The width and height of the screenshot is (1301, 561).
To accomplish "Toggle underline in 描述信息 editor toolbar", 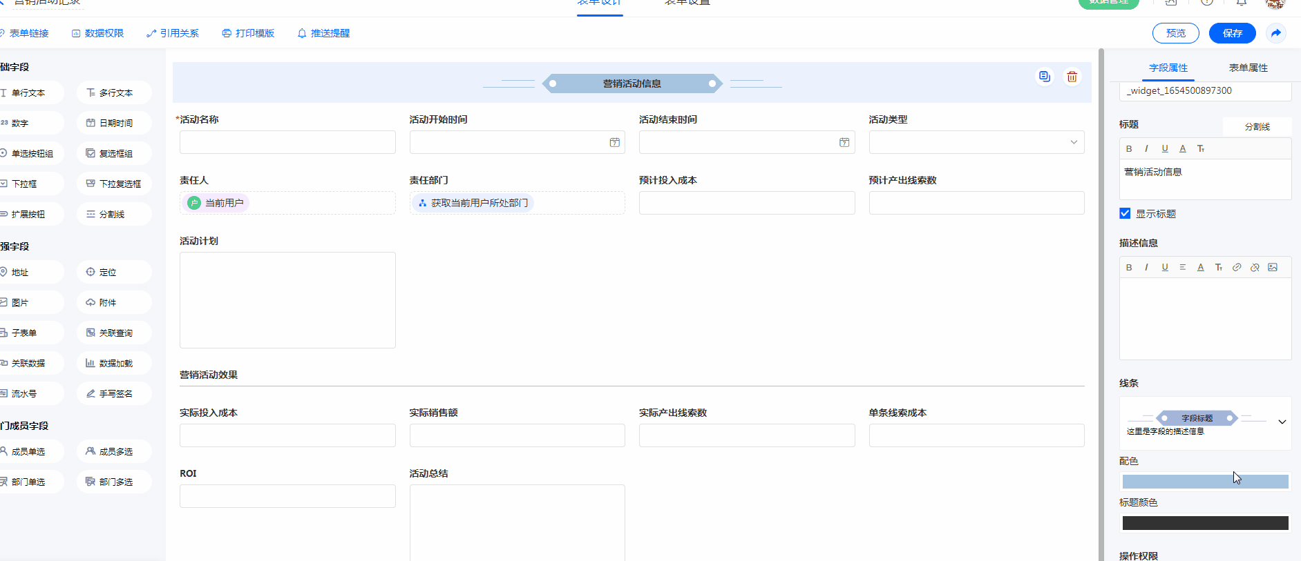I will tap(1165, 267).
